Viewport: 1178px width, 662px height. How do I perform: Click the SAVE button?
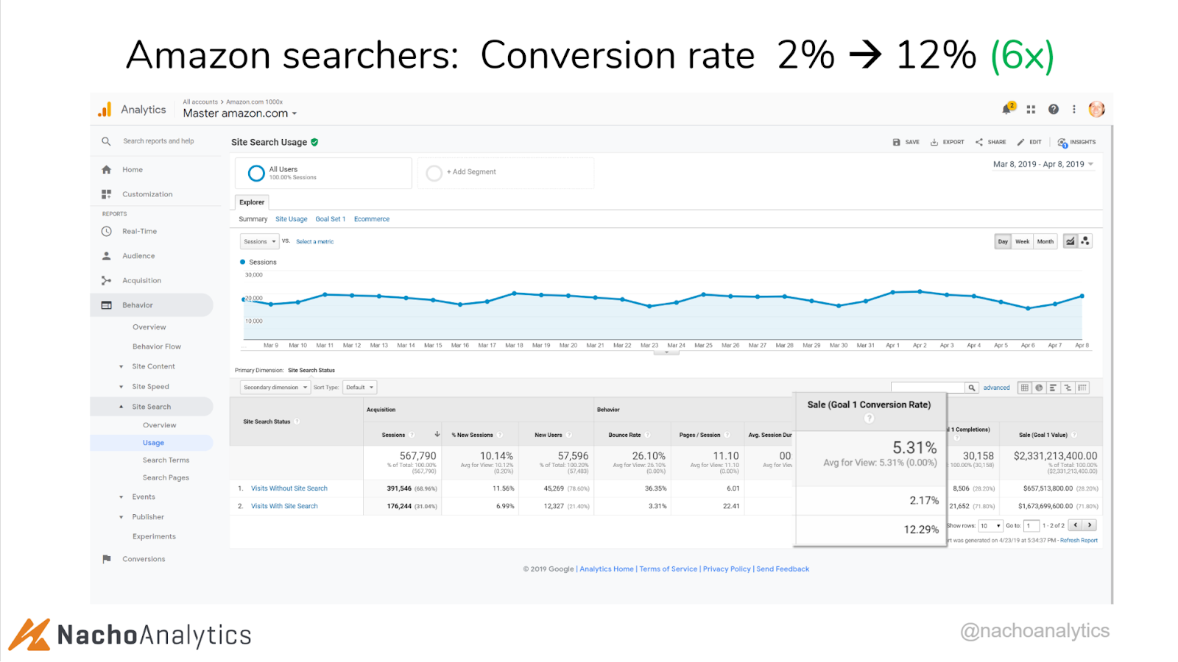[x=906, y=142]
